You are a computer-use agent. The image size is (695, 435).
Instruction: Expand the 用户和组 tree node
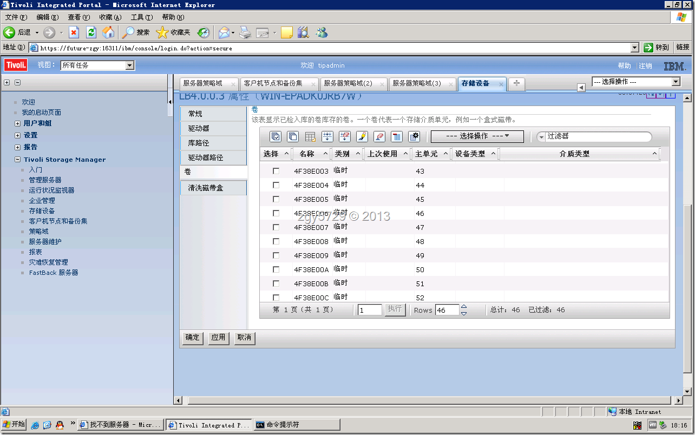point(18,123)
